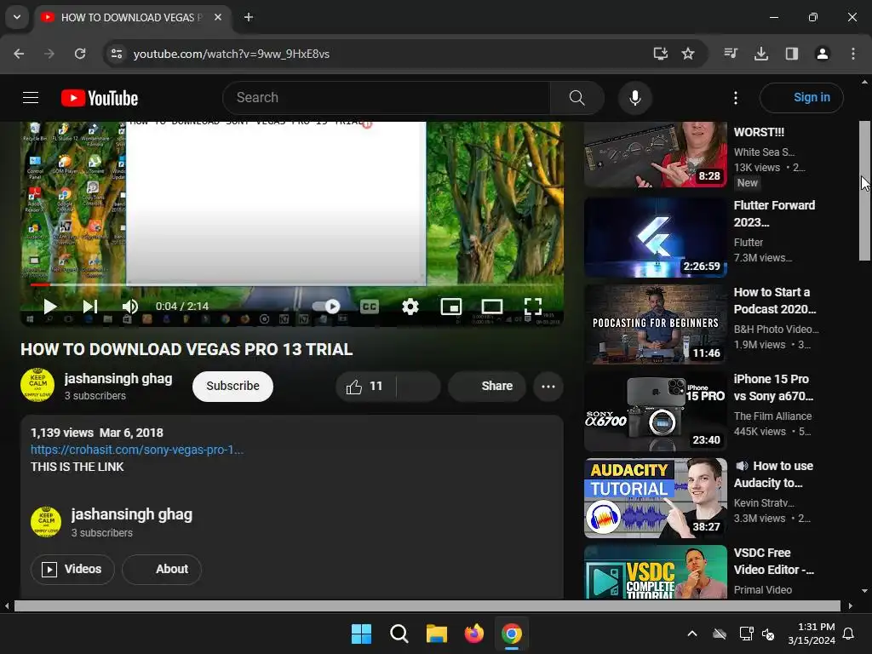Open VSDC Free Video Editor title
This screenshot has width=872, height=654.
coord(773,561)
